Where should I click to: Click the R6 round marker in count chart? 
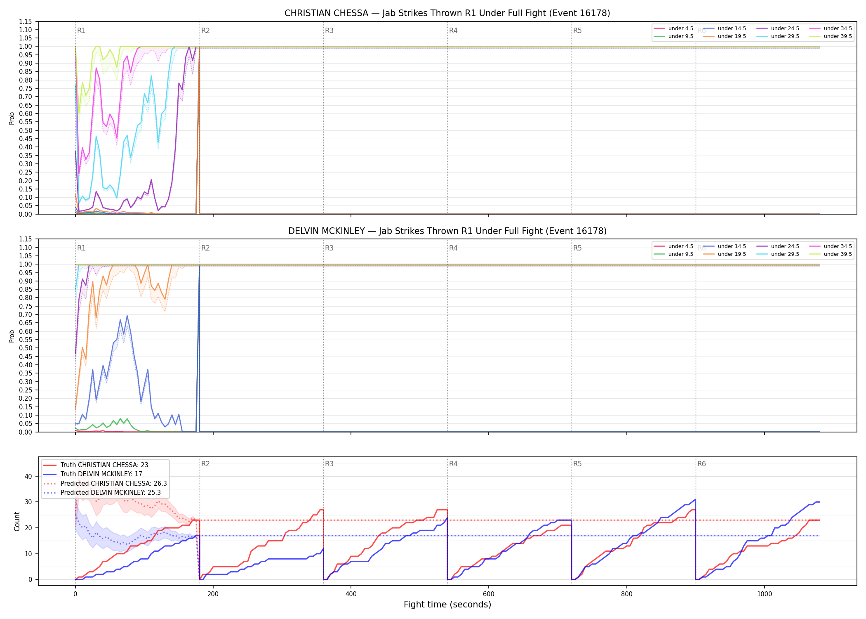(x=701, y=464)
